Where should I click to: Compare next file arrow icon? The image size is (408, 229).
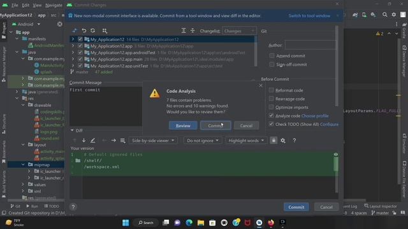[113, 141]
